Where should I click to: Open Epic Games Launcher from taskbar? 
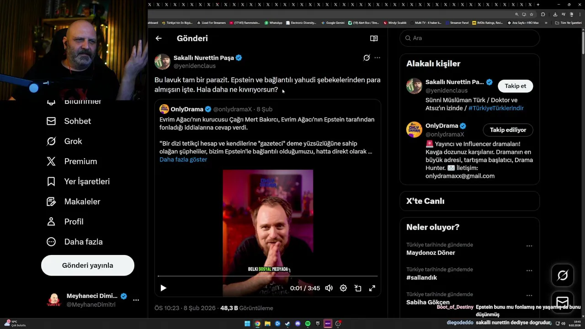pyautogui.click(x=318, y=324)
